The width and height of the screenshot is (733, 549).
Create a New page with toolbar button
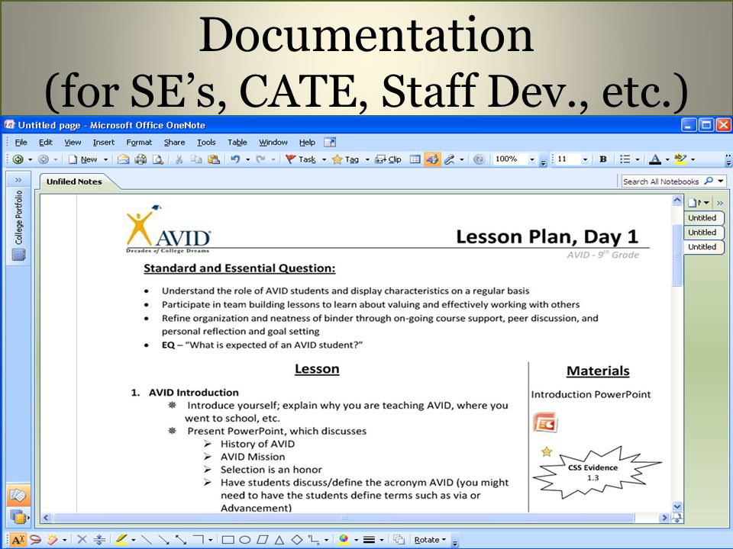[82, 159]
